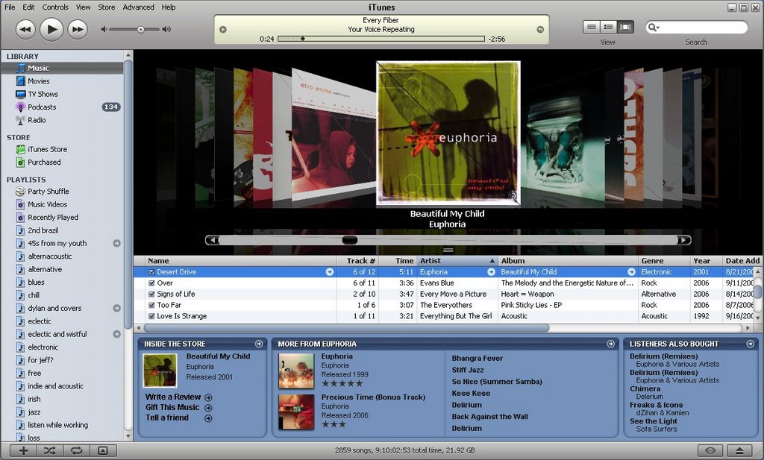The image size is (764, 460).
Task: Click the arrow beside Beautiful My Child album
Action: (631, 272)
